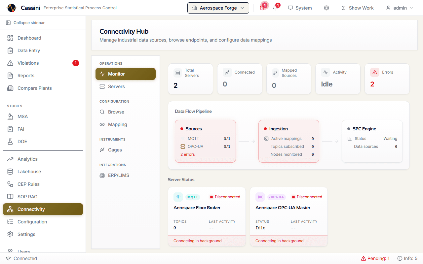This screenshot has width=423, height=264.
Task: Click the Sources pipeline card
Action: tap(205, 141)
